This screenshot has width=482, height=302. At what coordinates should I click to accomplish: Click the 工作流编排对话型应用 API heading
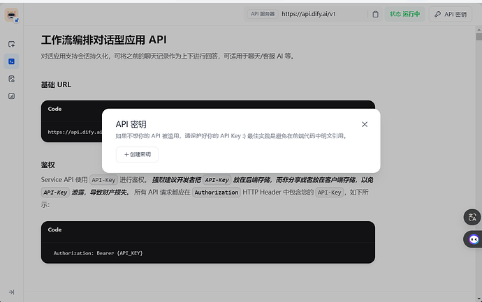pyautogui.click(x=104, y=40)
